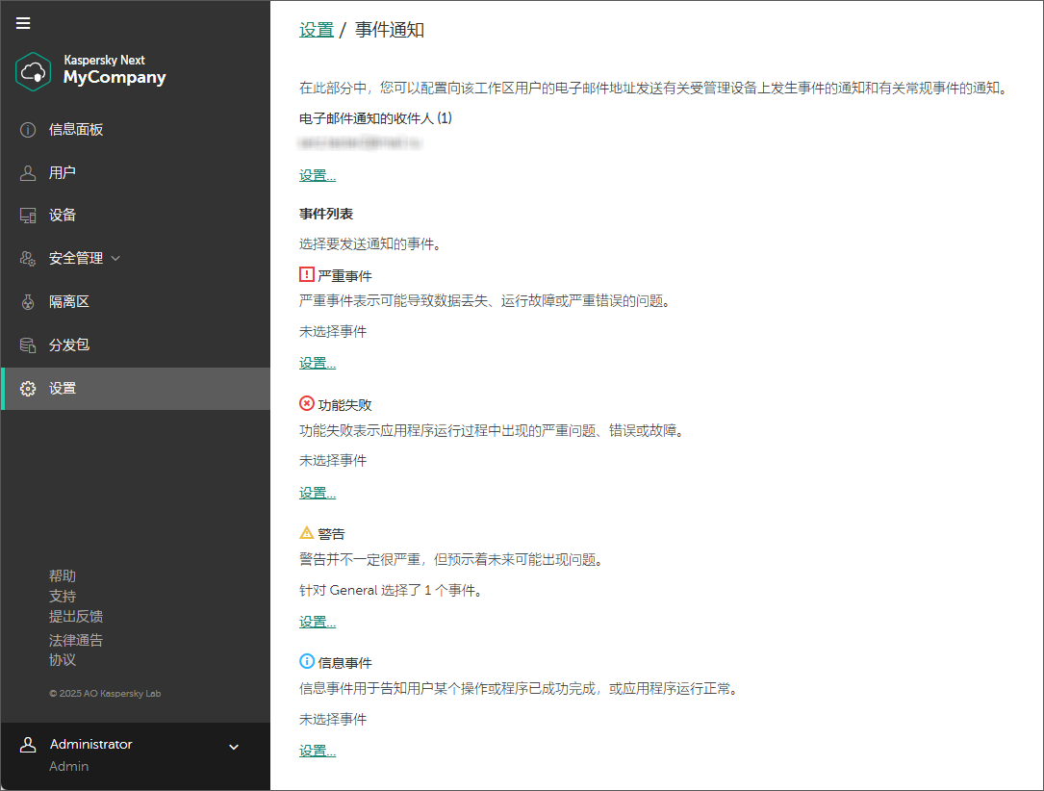Viewport: 1044px width, 791px height.
Task: Open the 分发包 distribution packages icon
Action: click(x=27, y=344)
